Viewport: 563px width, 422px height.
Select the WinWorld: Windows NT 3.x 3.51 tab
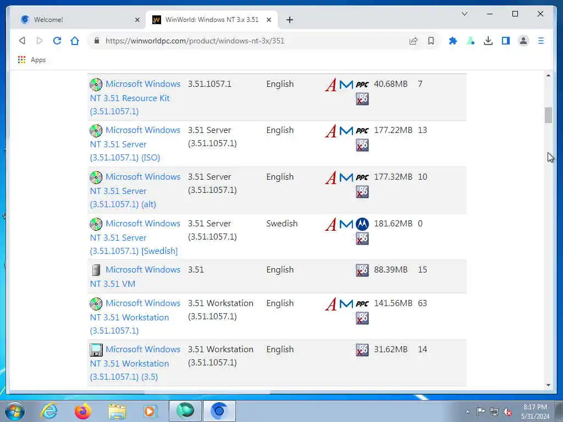[x=212, y=20]
